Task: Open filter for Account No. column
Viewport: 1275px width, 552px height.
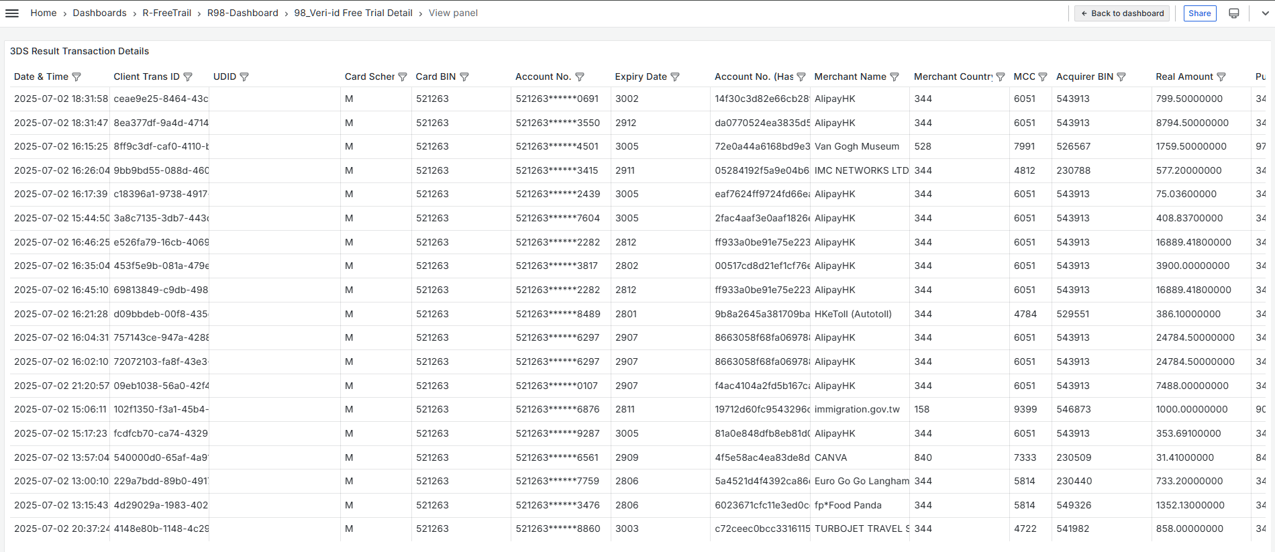Action: (x=580, y=77)
